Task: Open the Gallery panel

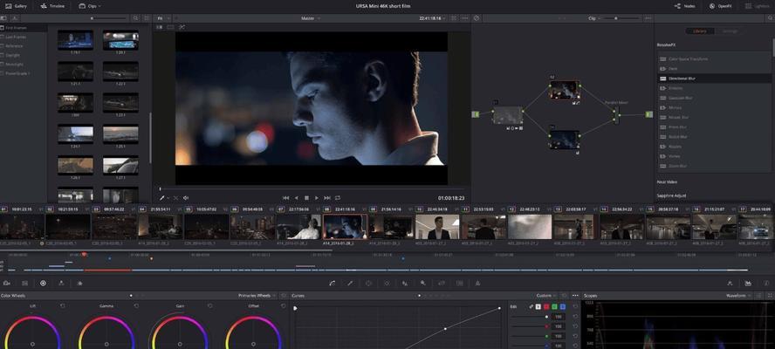Action: tap(16, 6)
